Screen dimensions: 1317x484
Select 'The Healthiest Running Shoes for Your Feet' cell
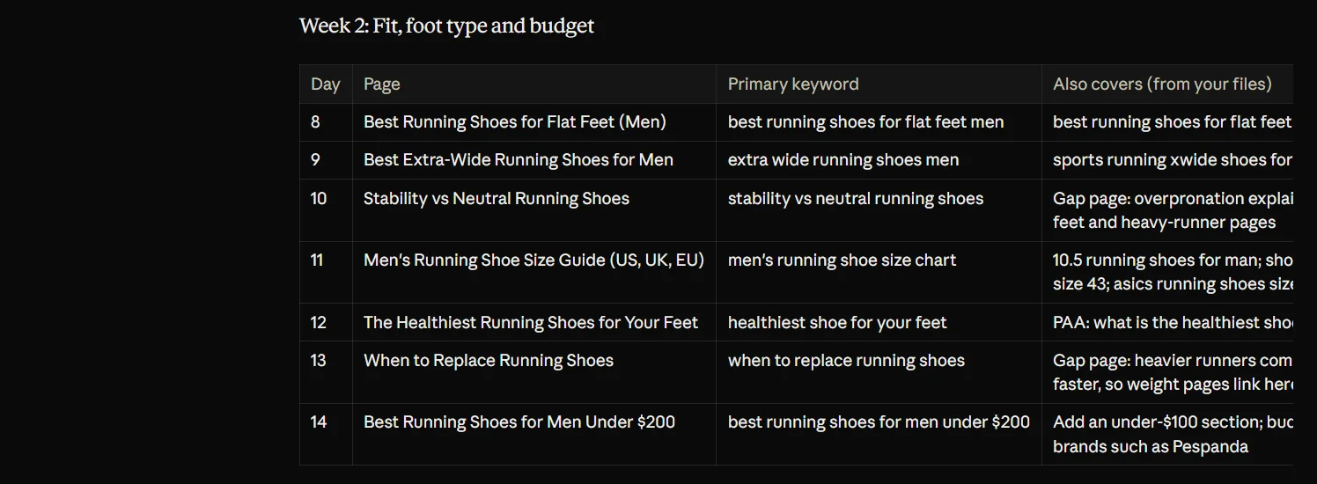coord(534,322)
